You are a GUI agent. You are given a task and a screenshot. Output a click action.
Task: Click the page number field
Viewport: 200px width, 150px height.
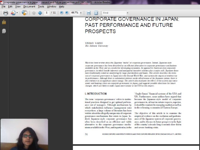click(47, 13)
